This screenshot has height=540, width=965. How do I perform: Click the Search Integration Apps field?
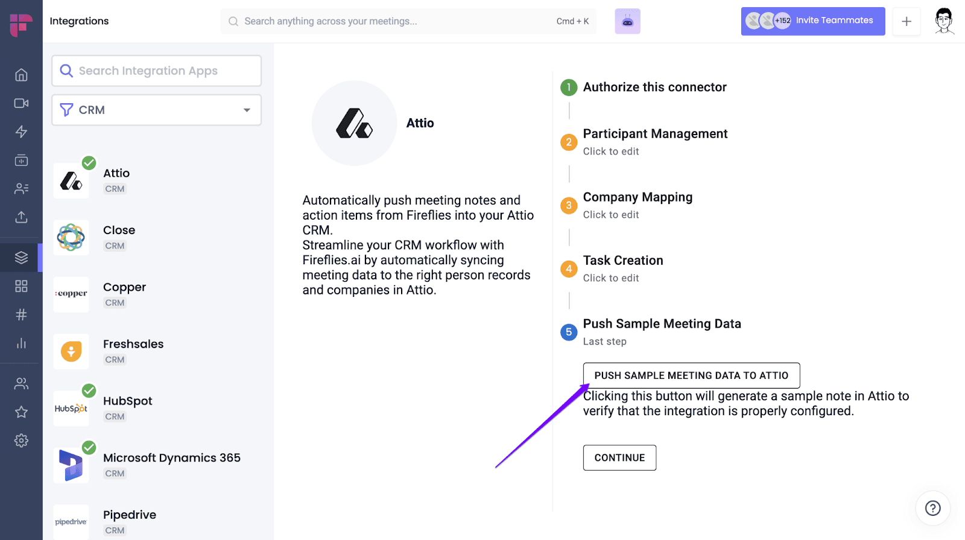pyautogui.click(x=156, y=71)
